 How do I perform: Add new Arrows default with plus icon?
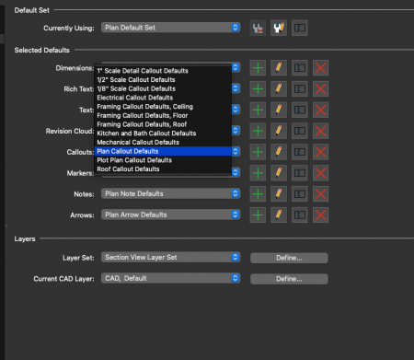[258, 215]
